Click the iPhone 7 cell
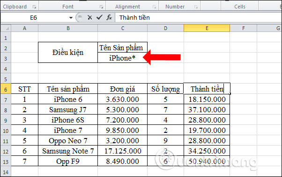This screenshot has height=177, width=282. click(68, 130)
